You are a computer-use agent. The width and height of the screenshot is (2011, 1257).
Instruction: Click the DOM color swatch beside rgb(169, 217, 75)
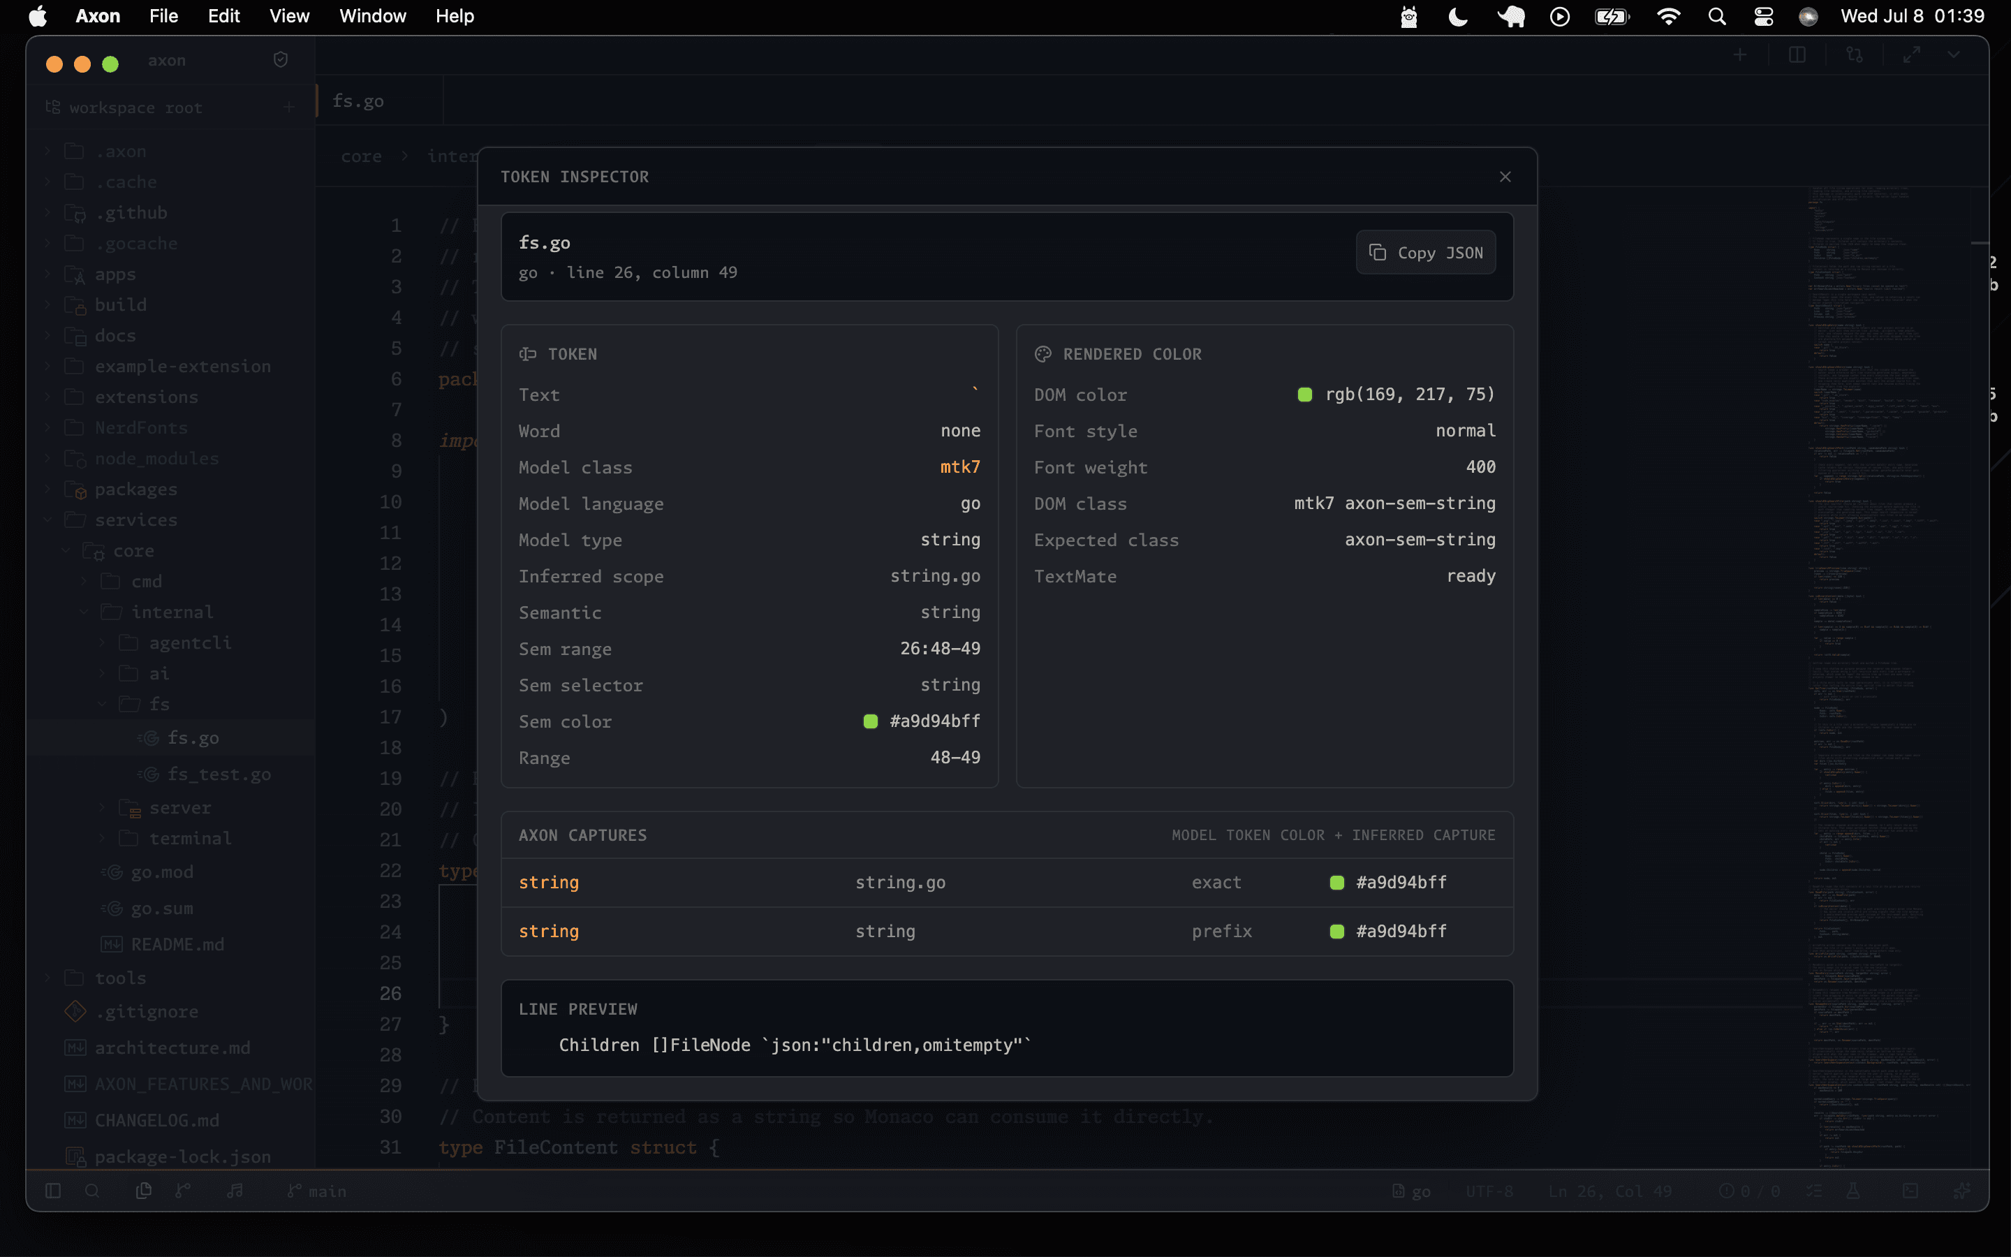point(1304,395)
